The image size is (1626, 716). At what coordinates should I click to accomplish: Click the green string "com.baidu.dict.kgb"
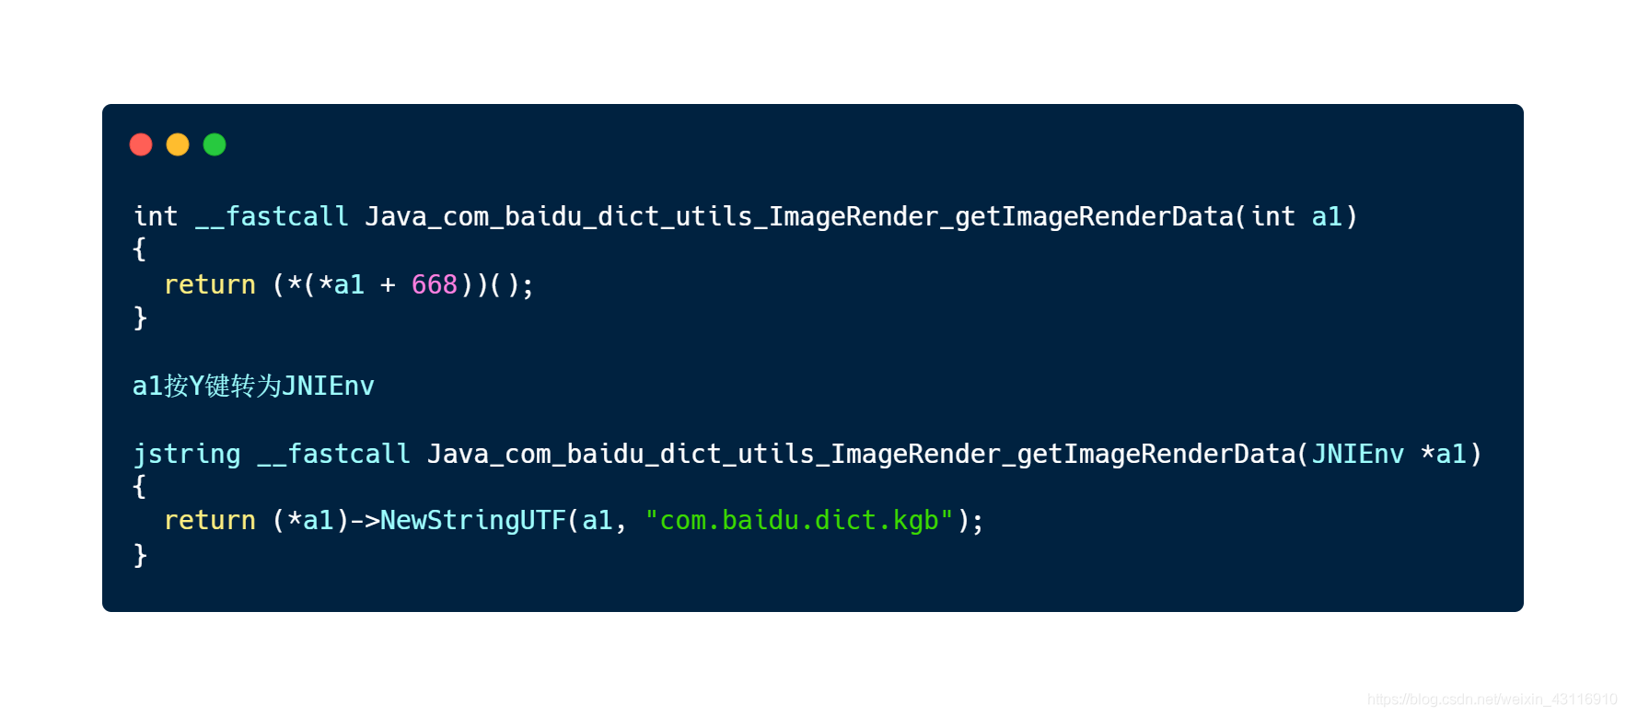799,520
